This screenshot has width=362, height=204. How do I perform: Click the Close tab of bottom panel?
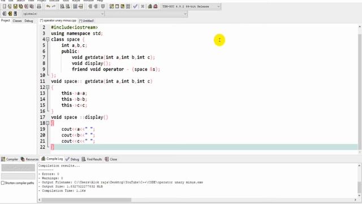coord(111,159)
